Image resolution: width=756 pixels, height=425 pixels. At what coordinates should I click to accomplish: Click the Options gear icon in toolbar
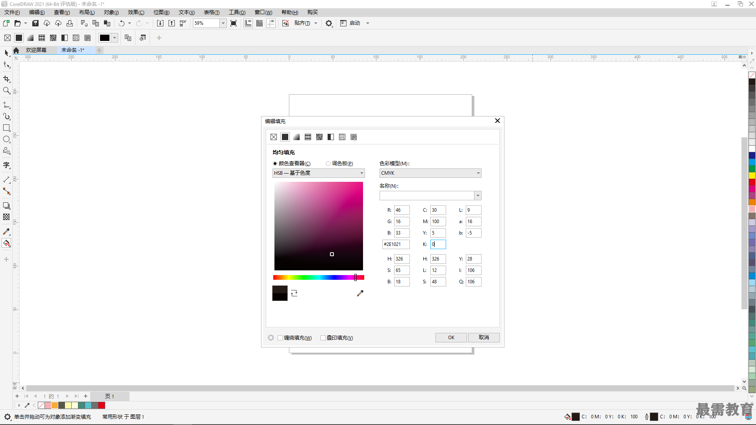click(329, 23)
